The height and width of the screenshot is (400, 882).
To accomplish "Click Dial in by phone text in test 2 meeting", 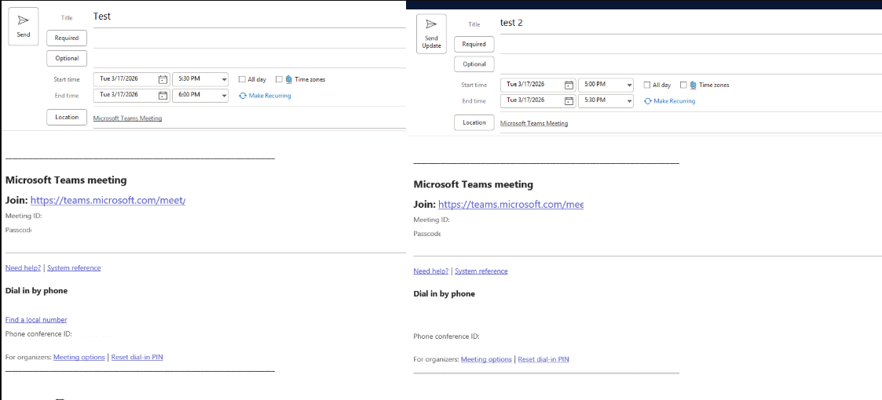I will point(445,294).
